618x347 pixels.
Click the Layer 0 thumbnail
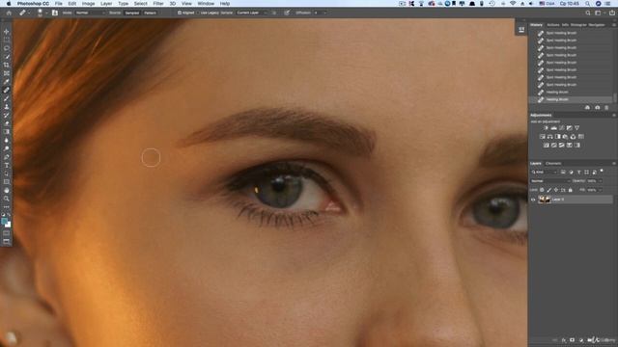click(545, 200)
